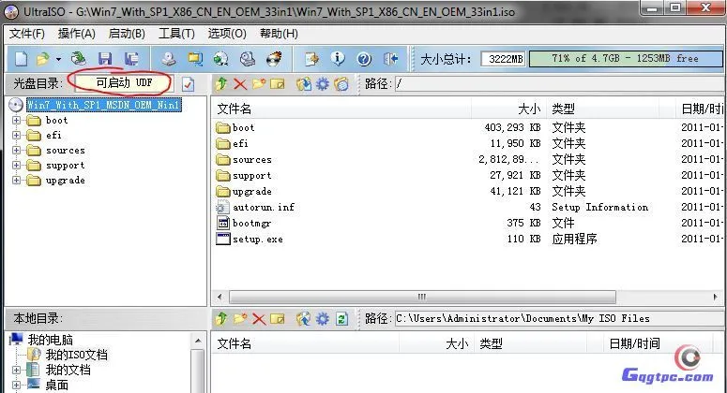The width and height of the screenshot is (727, 393).
Task: Click blue gear icon in disc pane
Action: (x=323, y=83)
